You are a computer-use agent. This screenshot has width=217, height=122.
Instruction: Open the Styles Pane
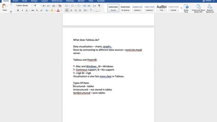186,8
